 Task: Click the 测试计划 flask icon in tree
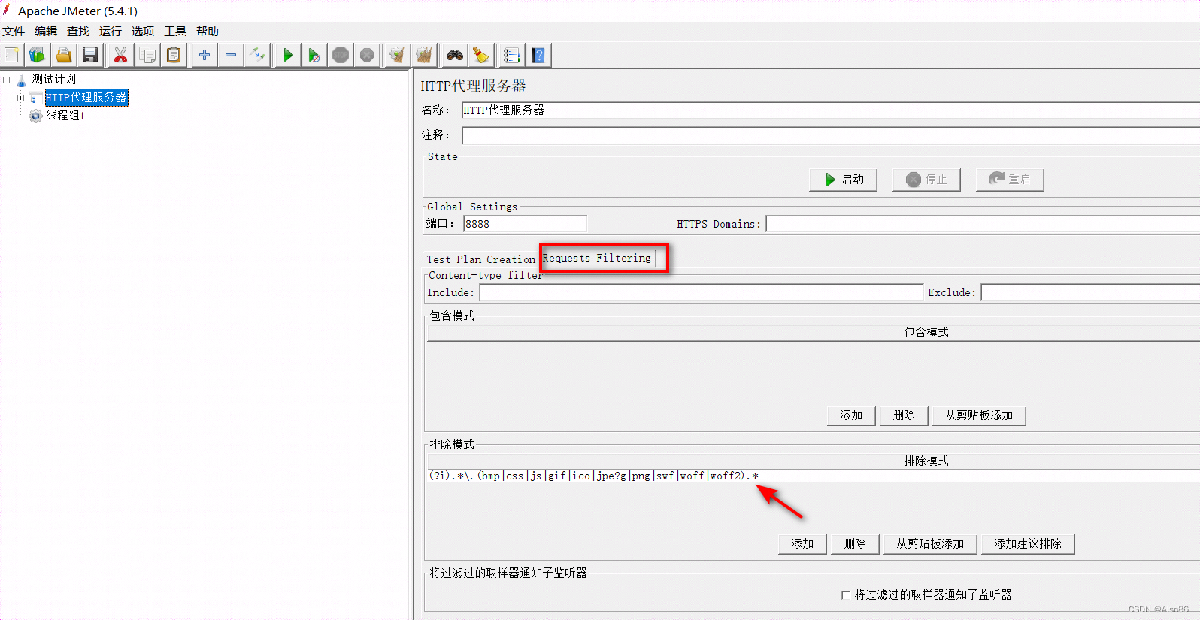(21, 80)
